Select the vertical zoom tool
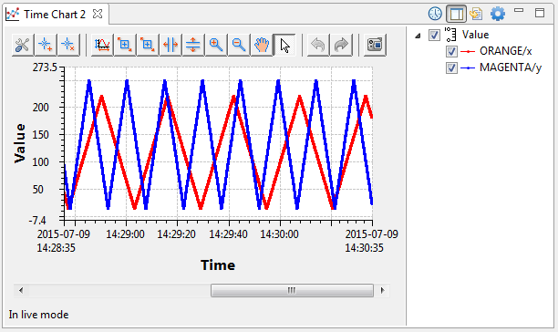 pos(193,45)
